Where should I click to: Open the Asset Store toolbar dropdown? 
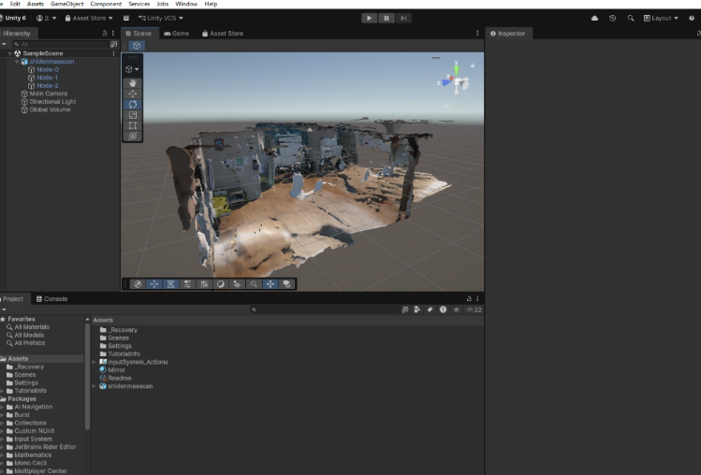point(89,18)
